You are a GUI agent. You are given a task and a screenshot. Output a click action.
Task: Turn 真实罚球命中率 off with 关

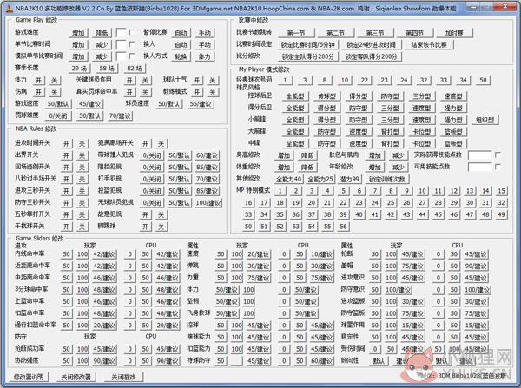pyautogui.click(x=146, y=92)
